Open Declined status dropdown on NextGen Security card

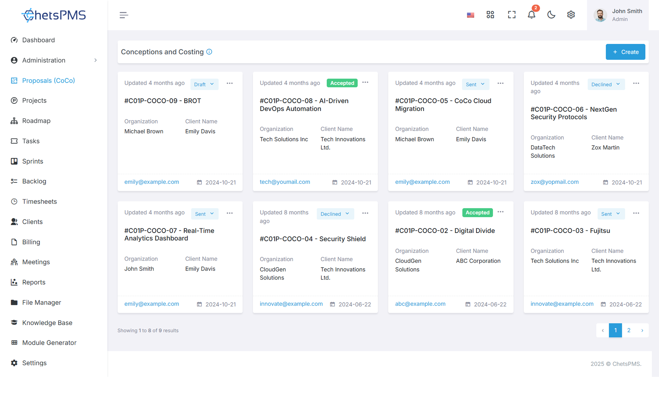tap(606, 84)
